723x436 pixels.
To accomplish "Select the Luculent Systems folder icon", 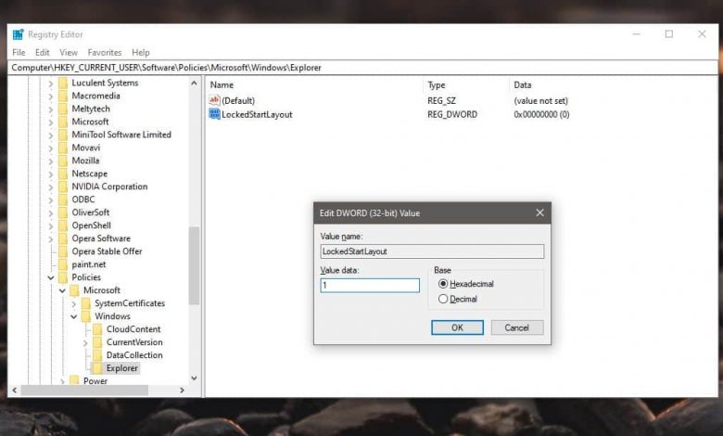I will (63, 83).
